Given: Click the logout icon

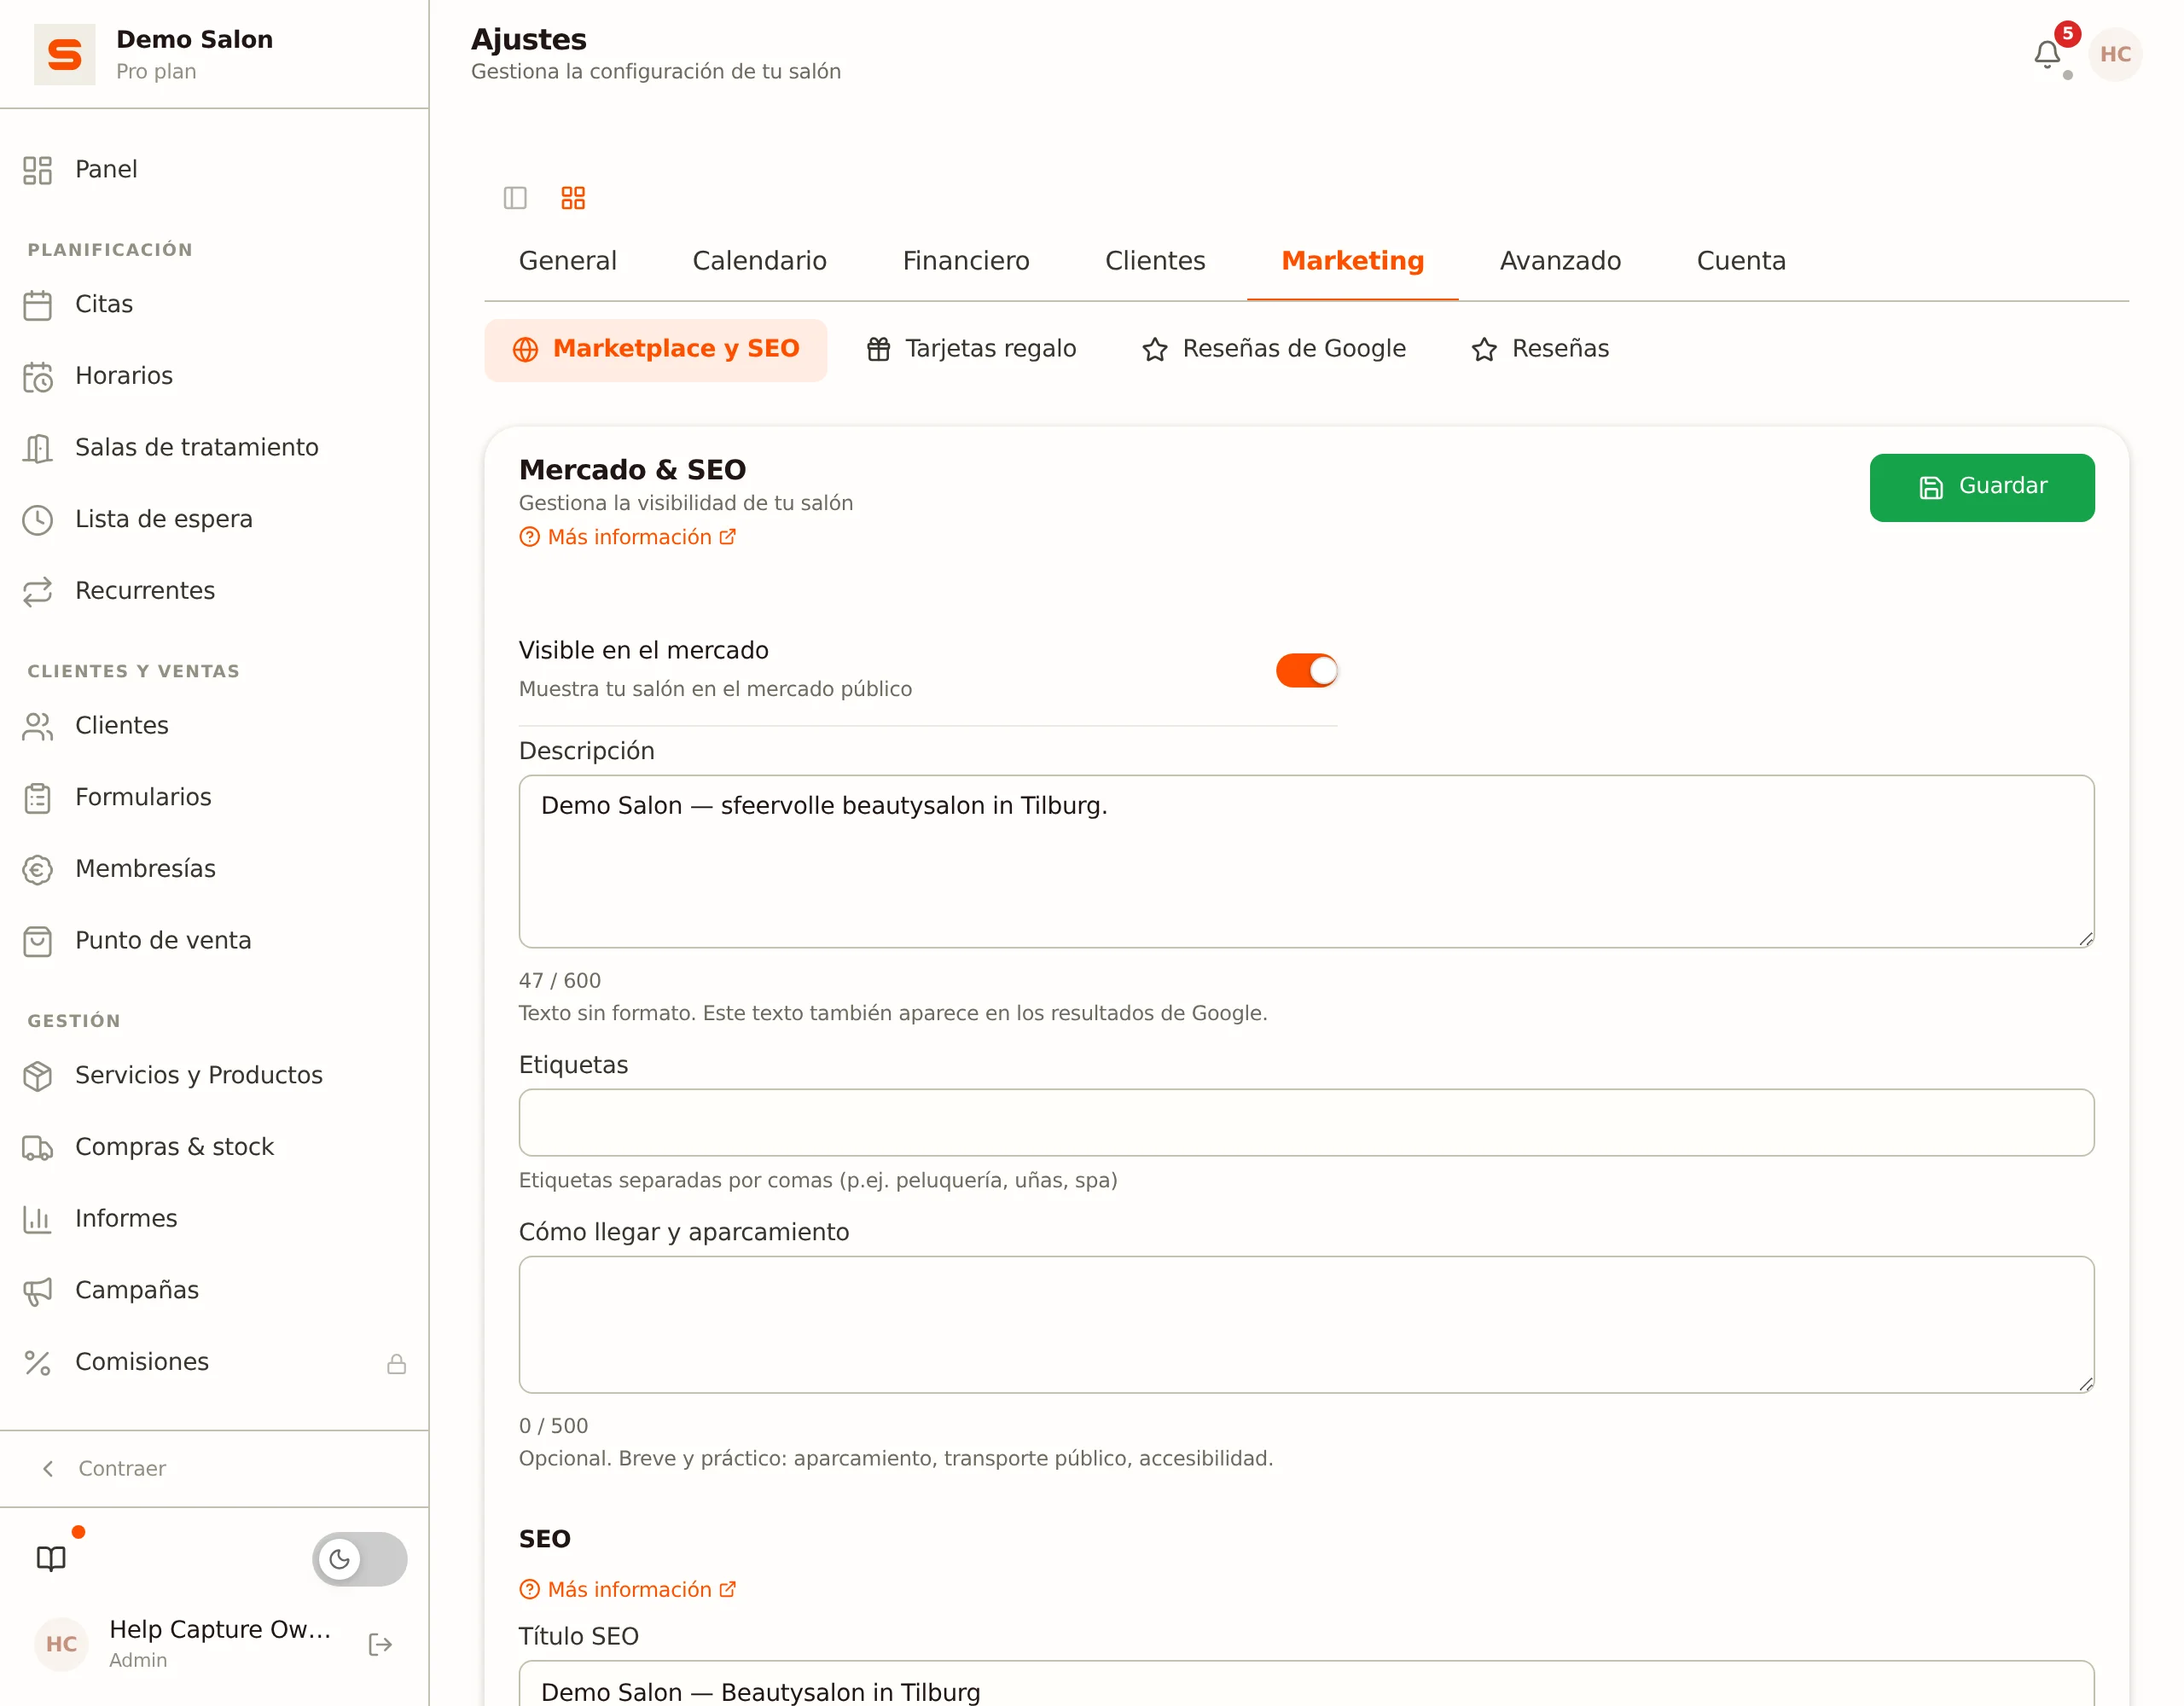Looking at the screenshot, I should (380, 1644).
